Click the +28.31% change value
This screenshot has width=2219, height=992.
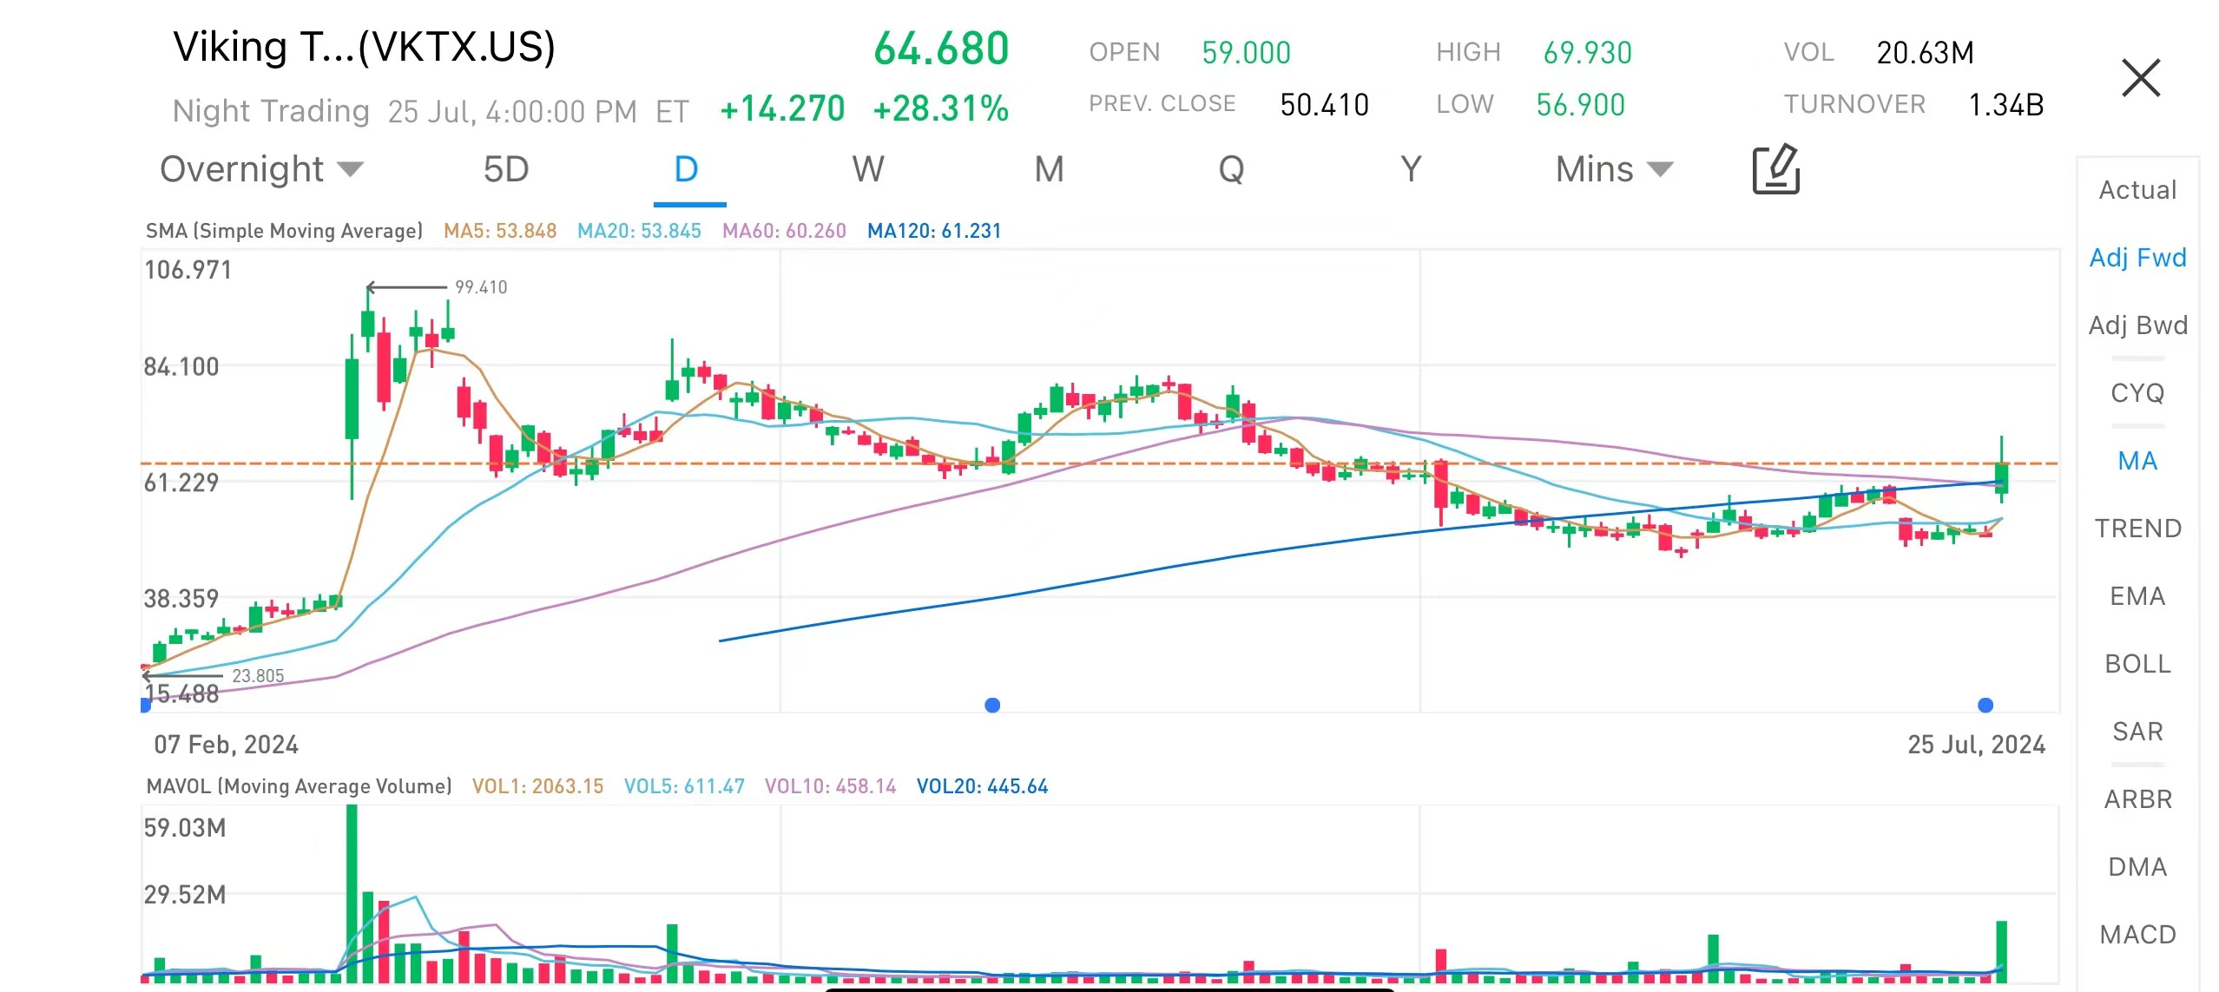click(x=941, y=109)
